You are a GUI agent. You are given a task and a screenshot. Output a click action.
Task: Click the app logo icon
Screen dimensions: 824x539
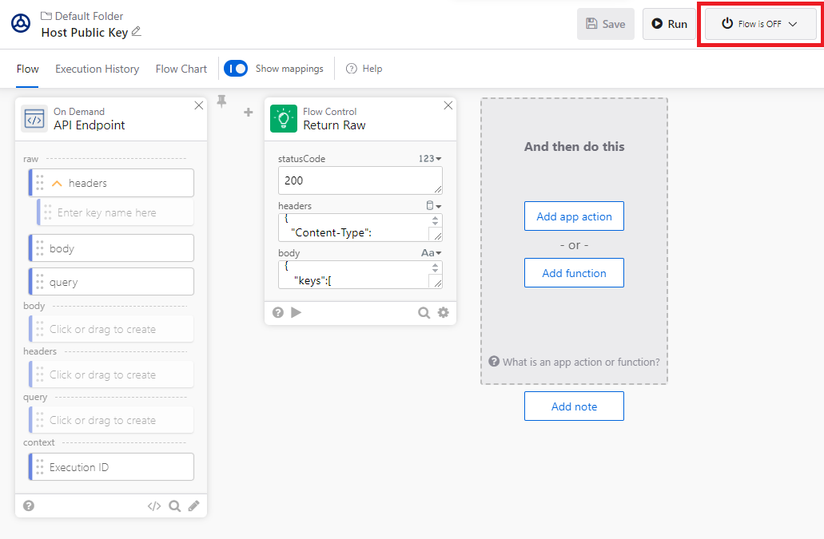tap(21, 24)
